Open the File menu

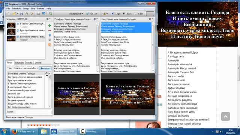click(x=8, y=9)
